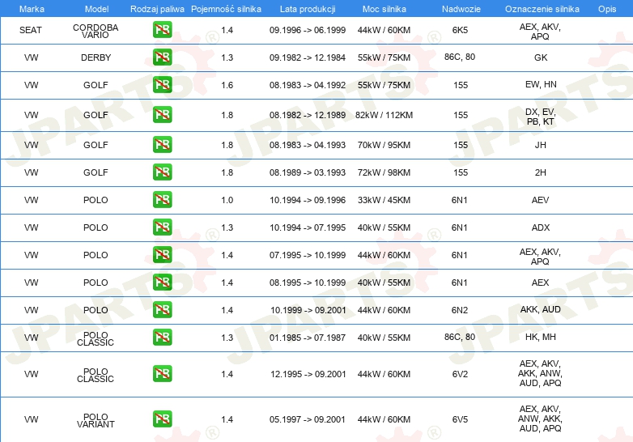Click the 33kW / 45KM power cell
Screen dimensions: 633x442
point(384,200)
